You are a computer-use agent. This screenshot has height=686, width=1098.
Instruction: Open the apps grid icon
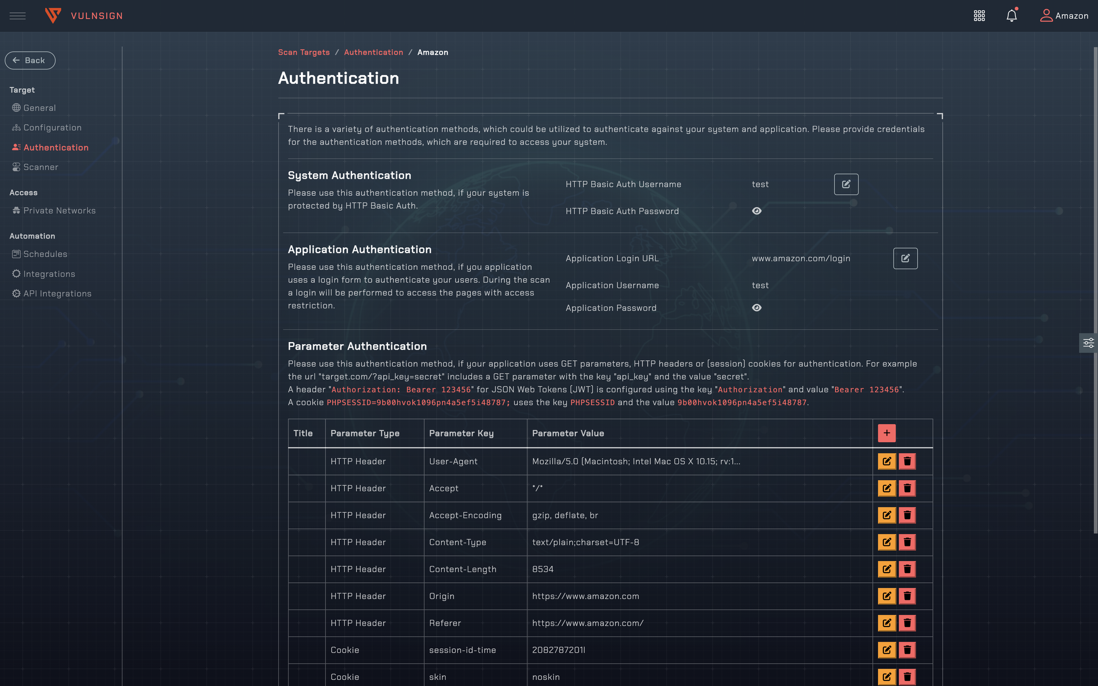pos(979,16)
